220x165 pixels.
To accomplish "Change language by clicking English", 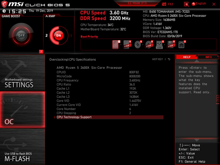I will point(201,3).
